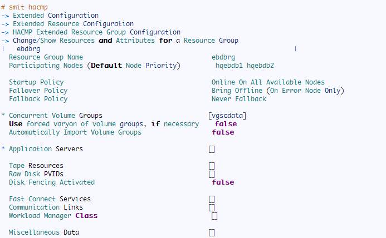This screenshot has width=386, height=238.
Task: Select the Fallover Policy Bring Offline value
Action: [278, 91]
